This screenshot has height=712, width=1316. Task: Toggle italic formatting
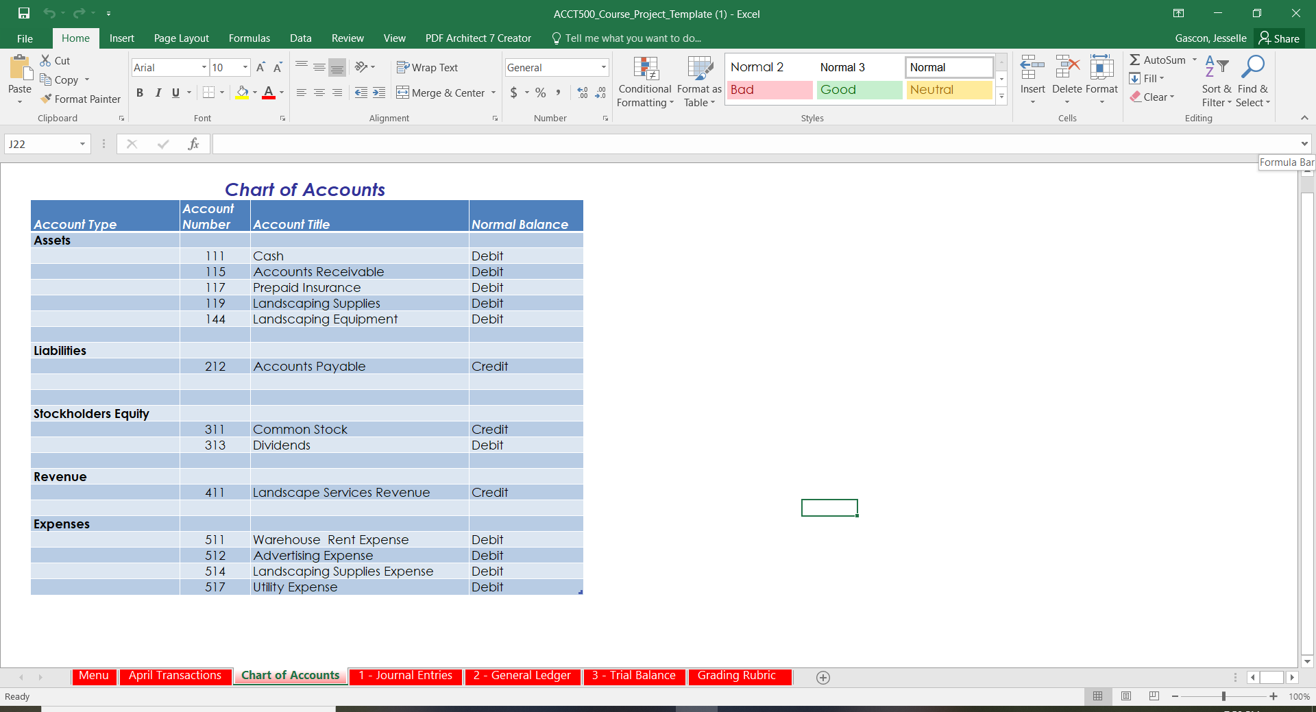click(158, 93)
